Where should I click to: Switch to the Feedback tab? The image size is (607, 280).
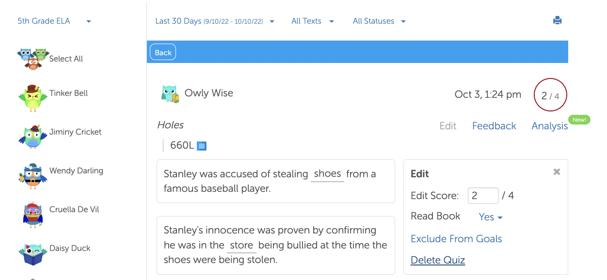pos(494,126)
